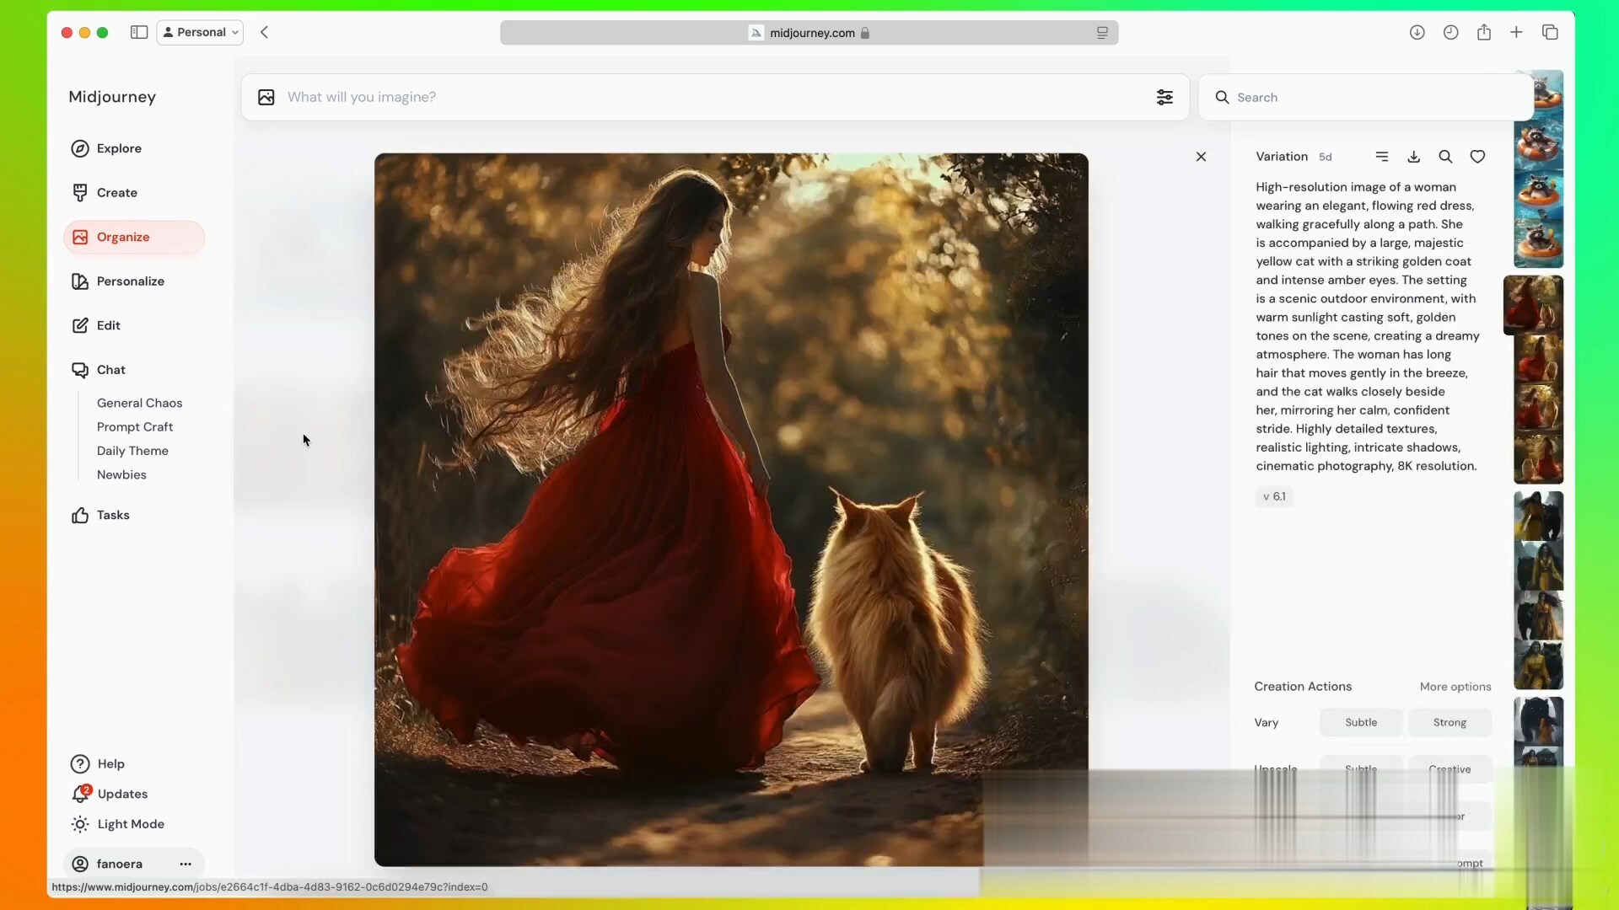The width and height of the screenshot is (1619, 910).
Task: Click the Create brush icon
Action: 80,193
